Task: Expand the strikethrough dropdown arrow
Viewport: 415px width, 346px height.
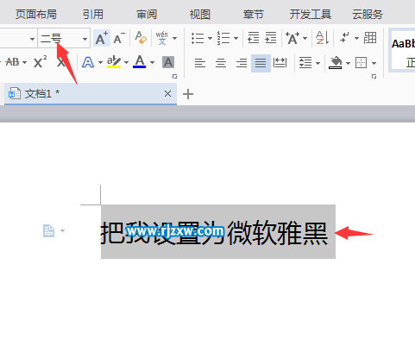Action: click(24, 62)
